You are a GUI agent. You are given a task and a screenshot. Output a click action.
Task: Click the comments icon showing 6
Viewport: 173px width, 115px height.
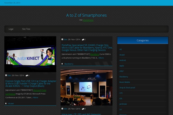pos(27,76)
